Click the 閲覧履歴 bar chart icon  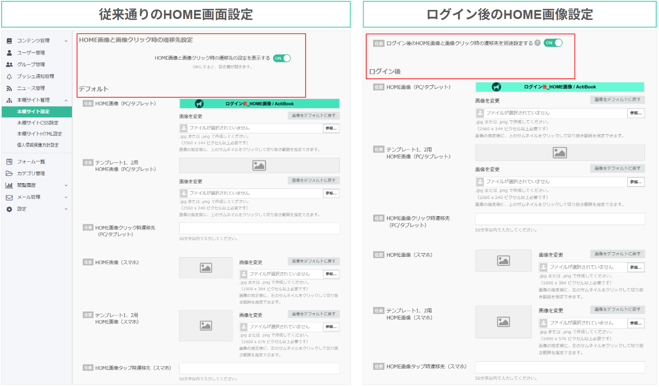coord(9,185)
